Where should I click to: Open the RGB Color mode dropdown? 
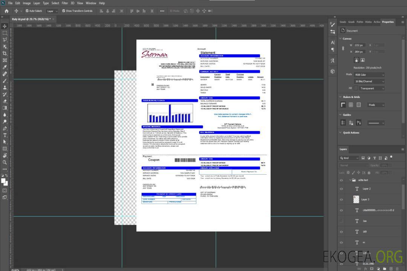pos(369,75)
